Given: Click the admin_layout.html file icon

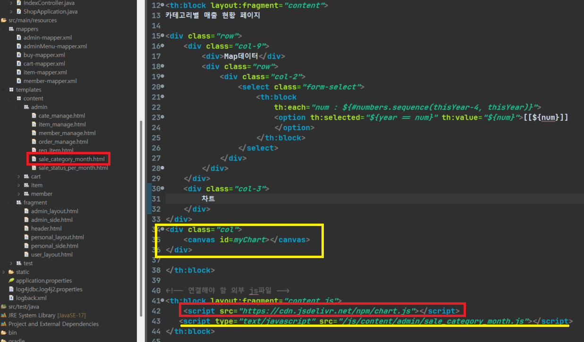Looking at the screenshot, I should point(26,211).
